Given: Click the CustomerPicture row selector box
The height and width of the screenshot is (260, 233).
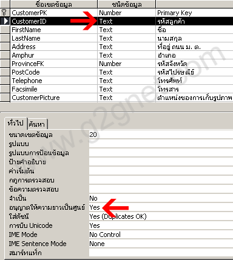Looking at the screenshot, I should [5, 98].
